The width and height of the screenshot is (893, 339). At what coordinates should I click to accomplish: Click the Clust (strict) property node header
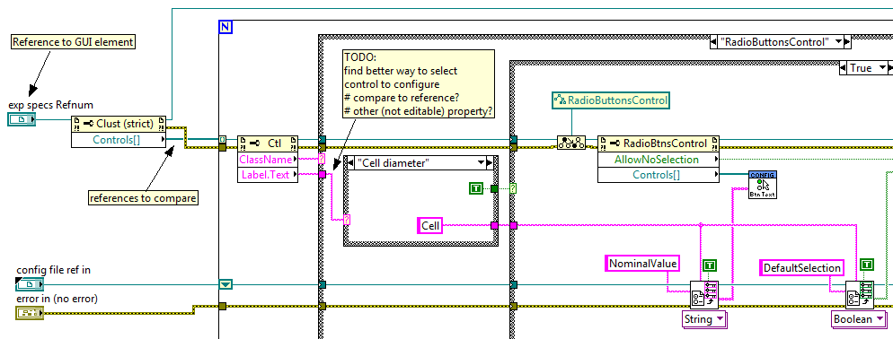[119, 124]
